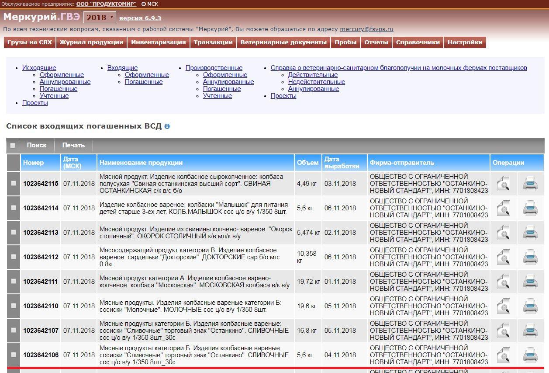Print document 1023642113
Image resolution: width=549 pixels, height=373 pixels.
530,233
